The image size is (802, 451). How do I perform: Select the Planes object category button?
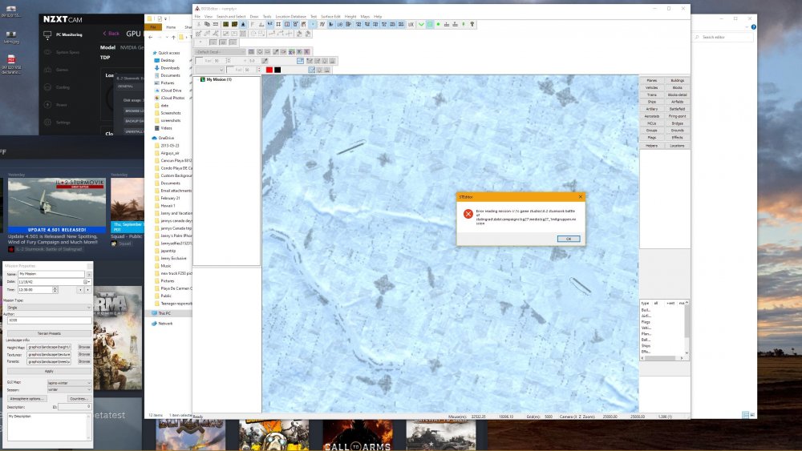click(651, 81)
